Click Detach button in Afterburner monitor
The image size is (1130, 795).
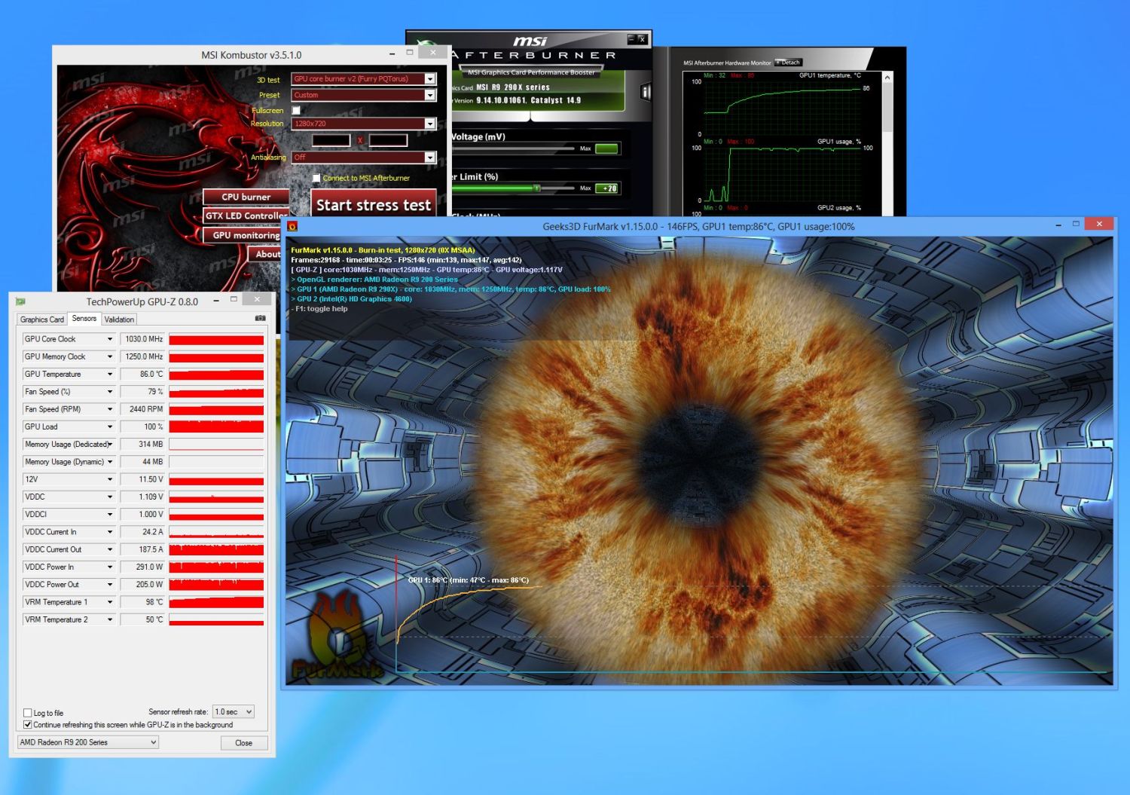click(789, 63)
